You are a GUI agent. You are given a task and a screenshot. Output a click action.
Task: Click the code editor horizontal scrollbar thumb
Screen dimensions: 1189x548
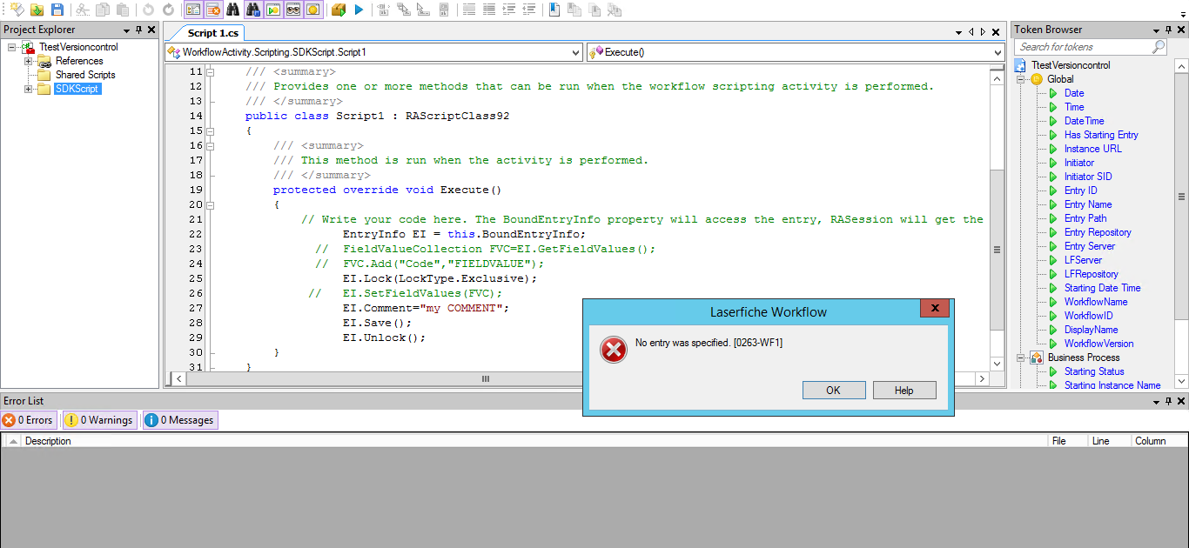pyautogui.click(x=486, y=378)
